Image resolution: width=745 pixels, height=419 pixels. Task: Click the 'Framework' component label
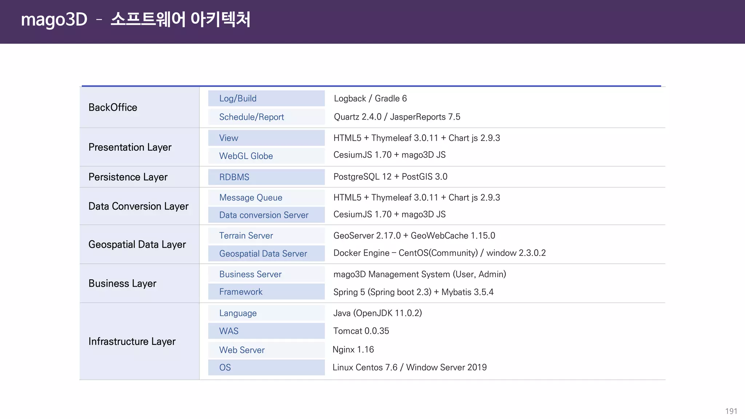266,292
